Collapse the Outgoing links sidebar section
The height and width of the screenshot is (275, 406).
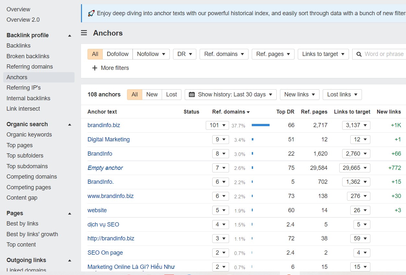(69, 260)
